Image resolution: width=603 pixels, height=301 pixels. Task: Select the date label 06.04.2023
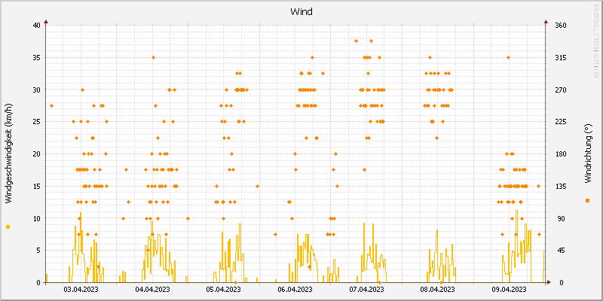295,289
